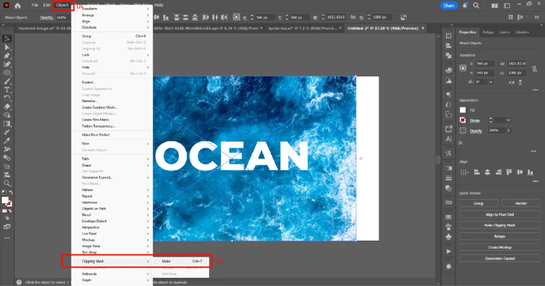
Task: Click the Share button
Action: click(449, 5)
